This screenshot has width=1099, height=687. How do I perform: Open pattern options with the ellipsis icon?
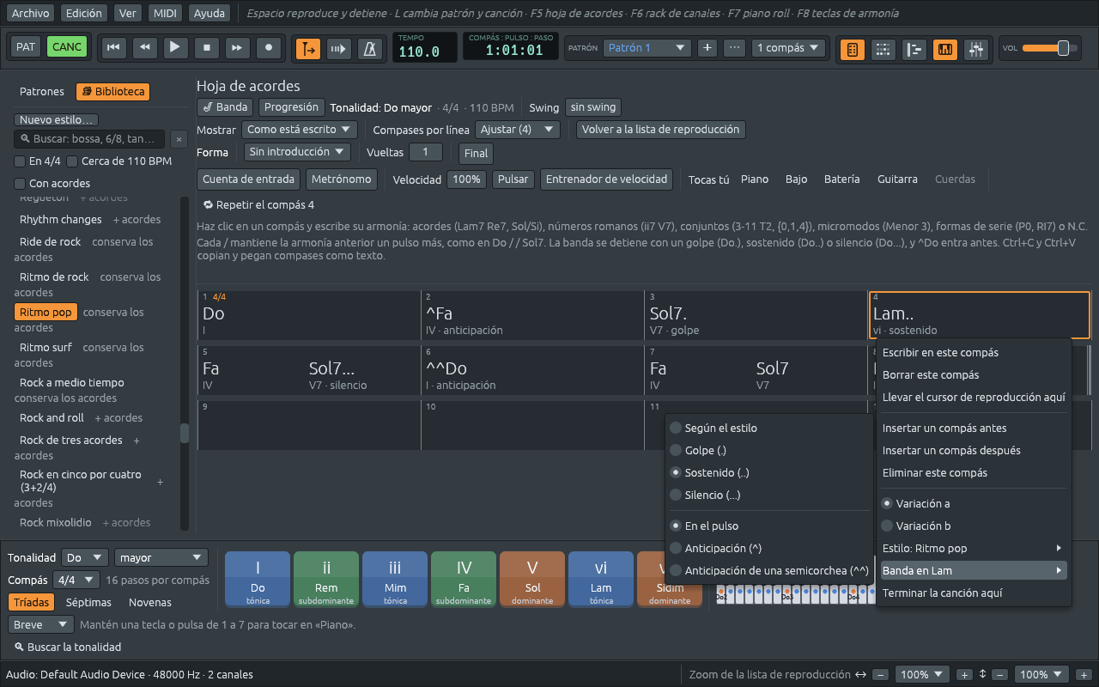(734, 48)
